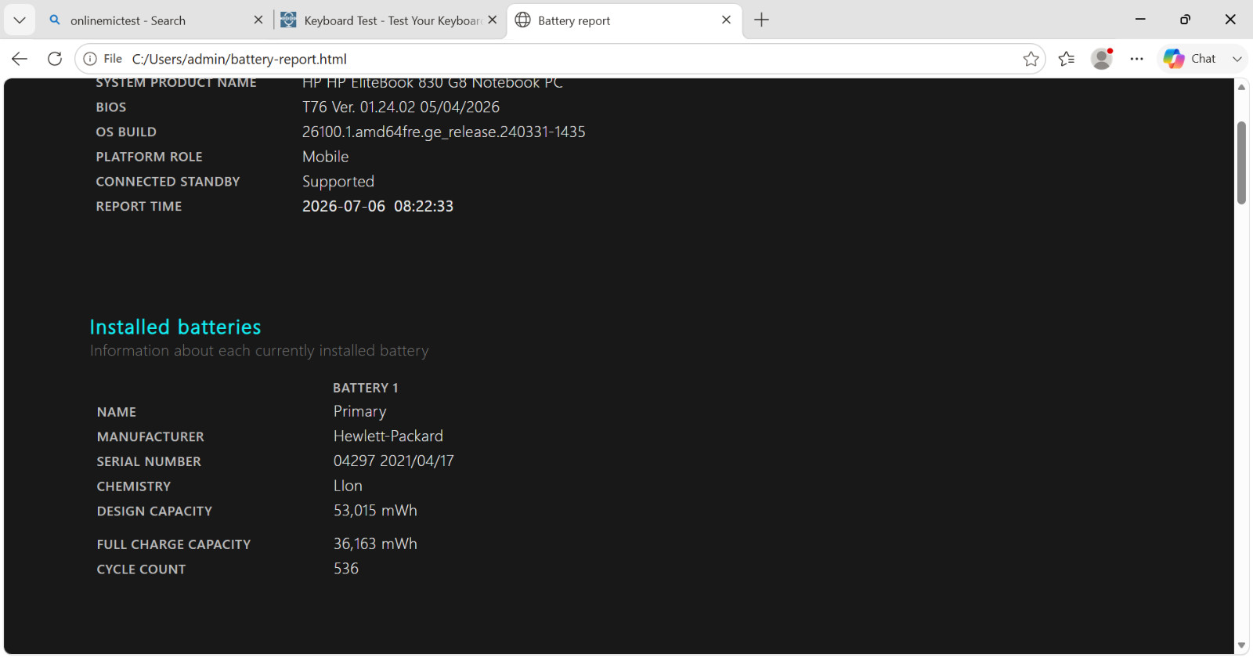Add this page to favorites
This screenshot has width=1253, height=658.
(x=1031, y=59)
